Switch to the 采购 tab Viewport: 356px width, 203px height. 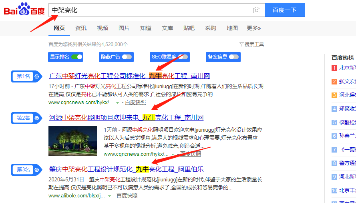tap(211, 28)
